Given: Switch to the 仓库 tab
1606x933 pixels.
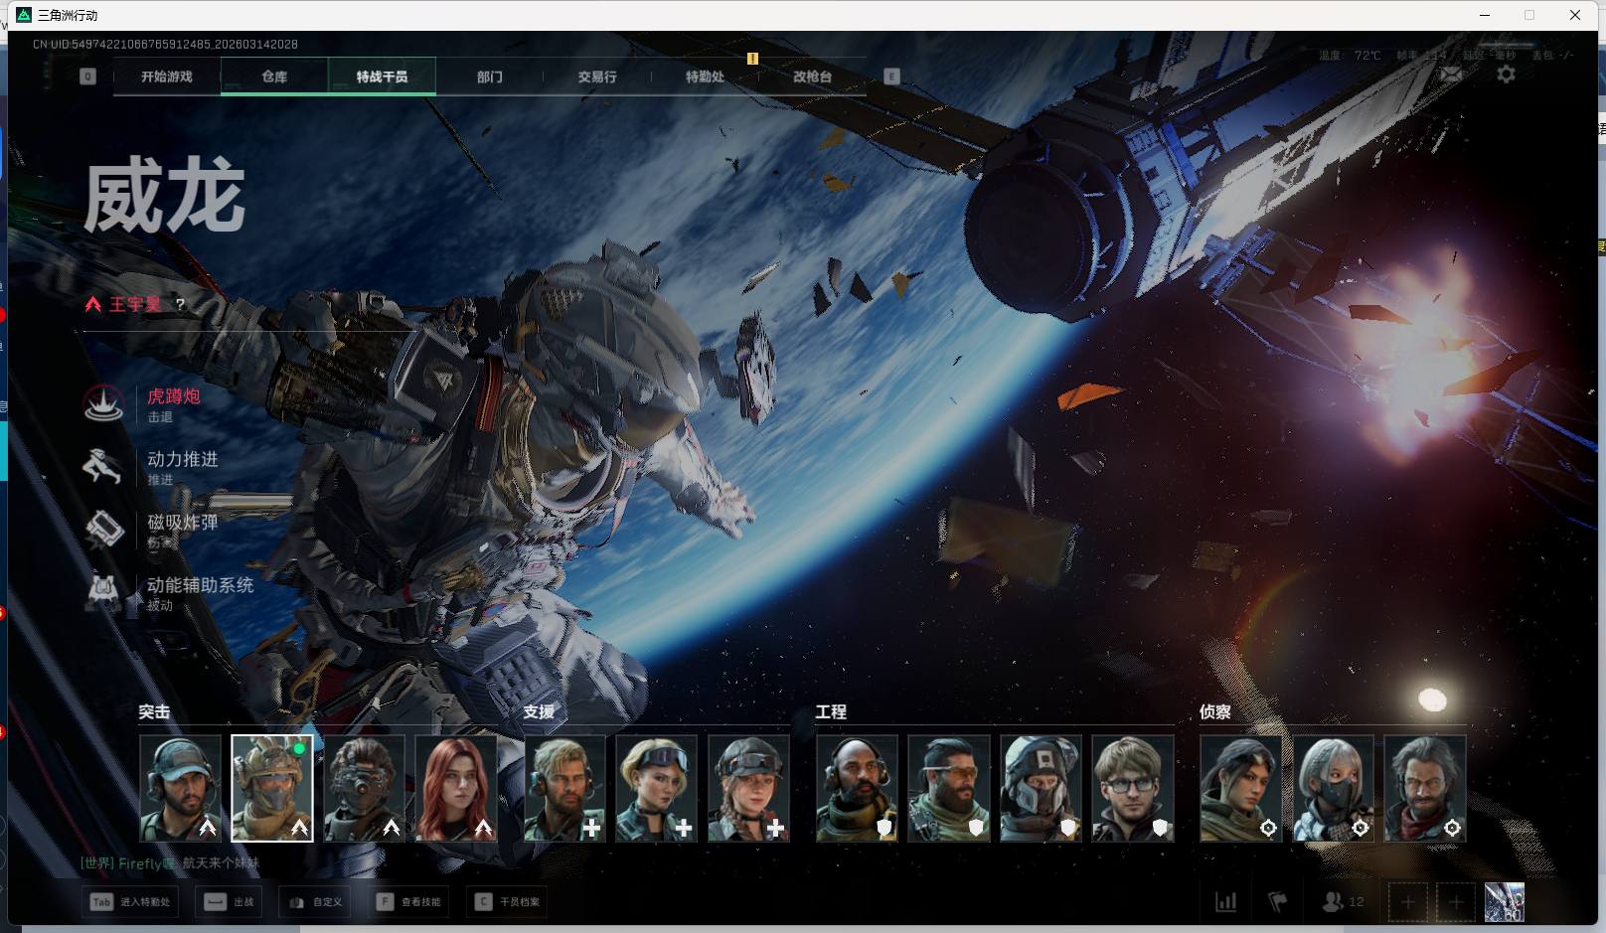Looking at the screenshot, I should coord(274,77).
